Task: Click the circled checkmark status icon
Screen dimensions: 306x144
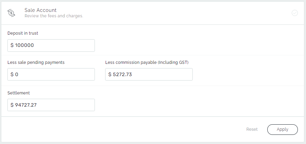Action: pyautogui.click(x=295, y=13)
